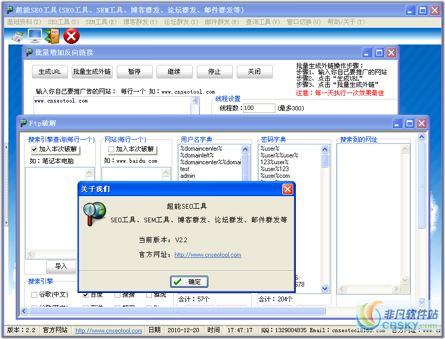This screenshot has width=445, height=339.
Task: Click the calculator toolbar icon
Action: 18,36
